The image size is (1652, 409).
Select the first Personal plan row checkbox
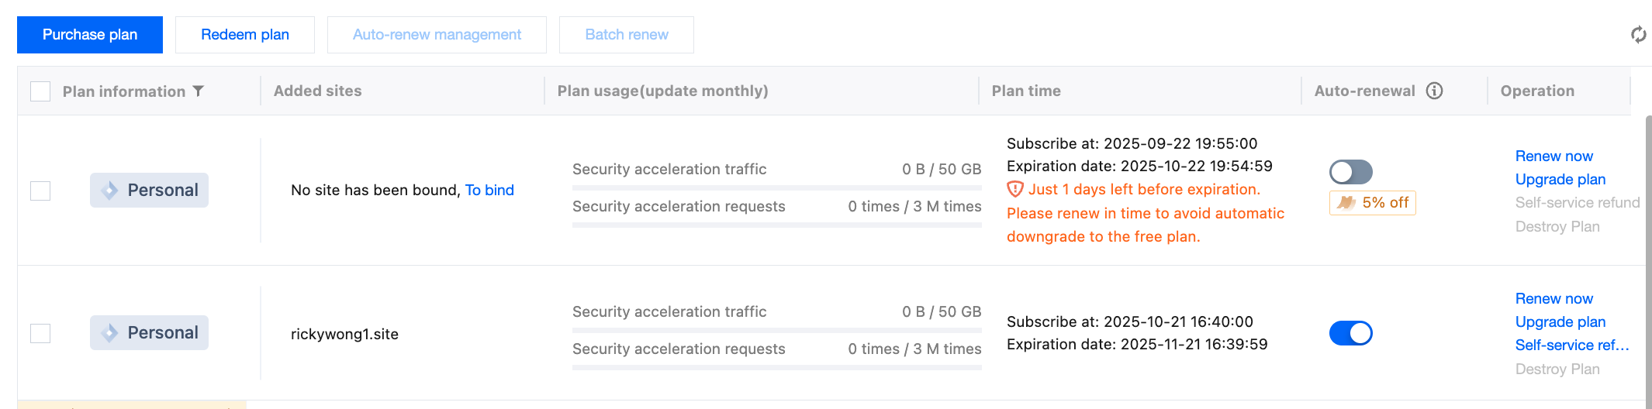coord(40,191)
